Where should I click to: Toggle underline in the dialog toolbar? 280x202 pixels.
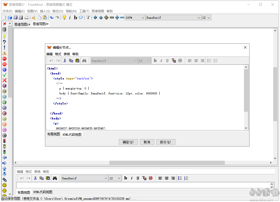click(167, 60)
